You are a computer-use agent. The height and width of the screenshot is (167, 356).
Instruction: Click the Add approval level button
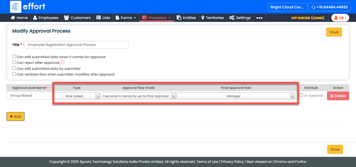click(15, 116)
